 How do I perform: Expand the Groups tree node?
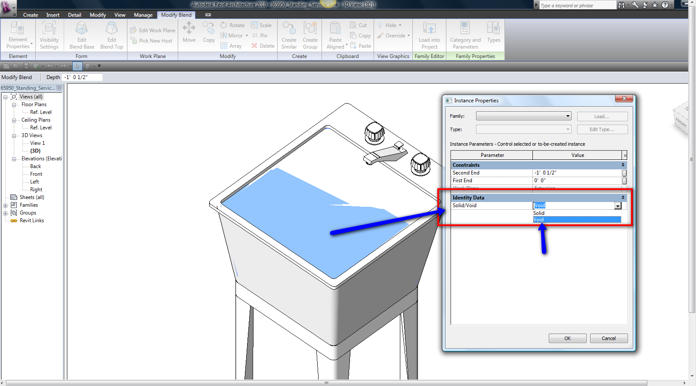[x=5, y=213]
